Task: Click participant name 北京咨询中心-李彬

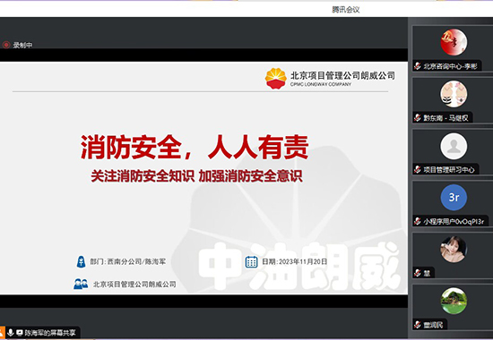Action: (x=450, y=66)
